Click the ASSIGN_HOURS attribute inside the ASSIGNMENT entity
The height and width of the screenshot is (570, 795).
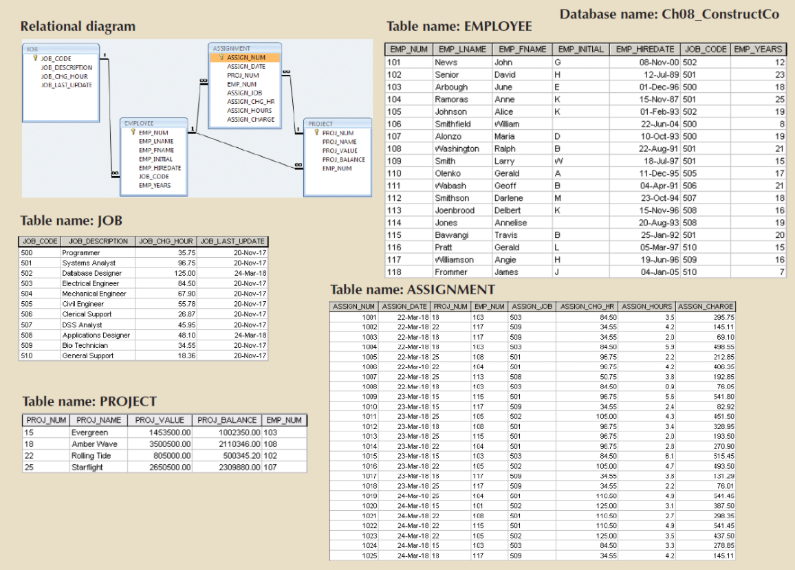(250, 110)
